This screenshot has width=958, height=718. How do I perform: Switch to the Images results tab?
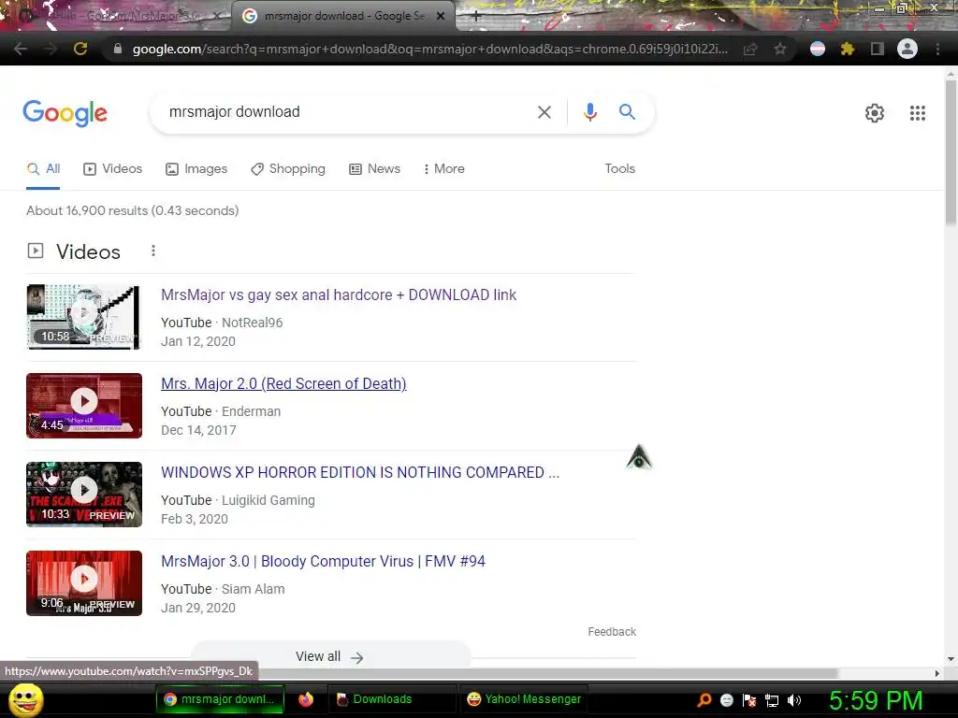[196, 169]
